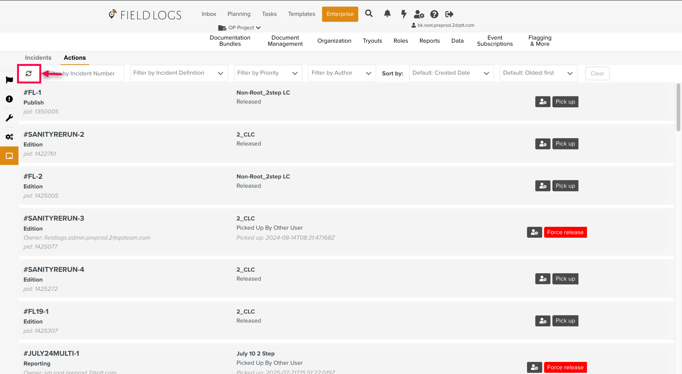Open the exclamation alert sidebar icon

(9, 99)
